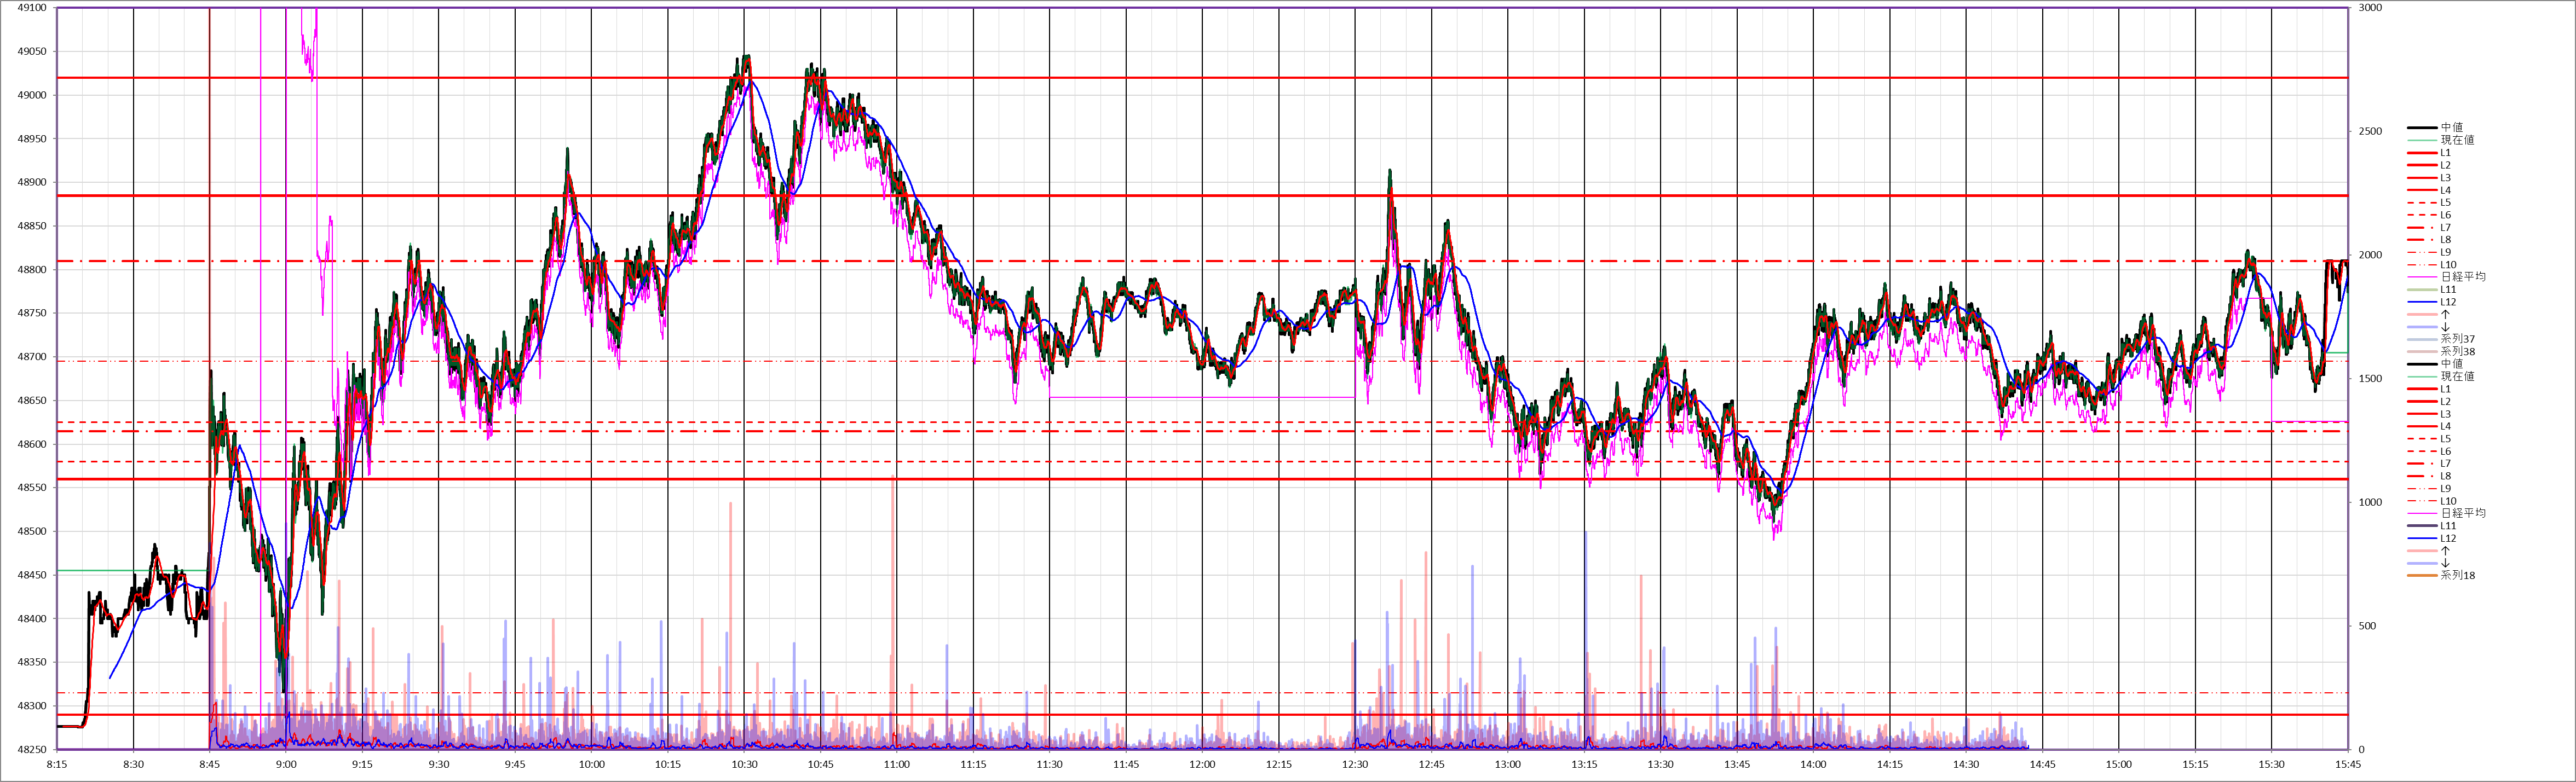2576x782 pixels.
Task: Select the 2500 volume axis label
Action: pyautogui.click(x=2370, y=132)
